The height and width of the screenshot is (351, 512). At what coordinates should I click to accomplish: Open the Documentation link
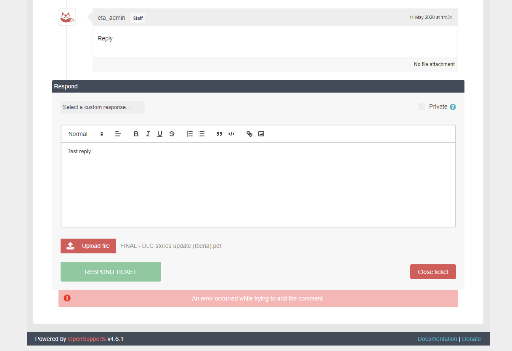pyautogui.click(x=437, y=339)
